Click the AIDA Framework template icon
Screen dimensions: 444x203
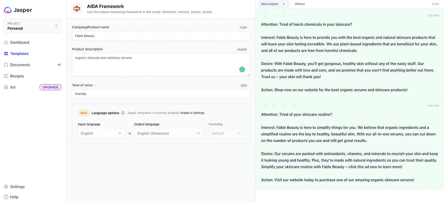(77, 8)
